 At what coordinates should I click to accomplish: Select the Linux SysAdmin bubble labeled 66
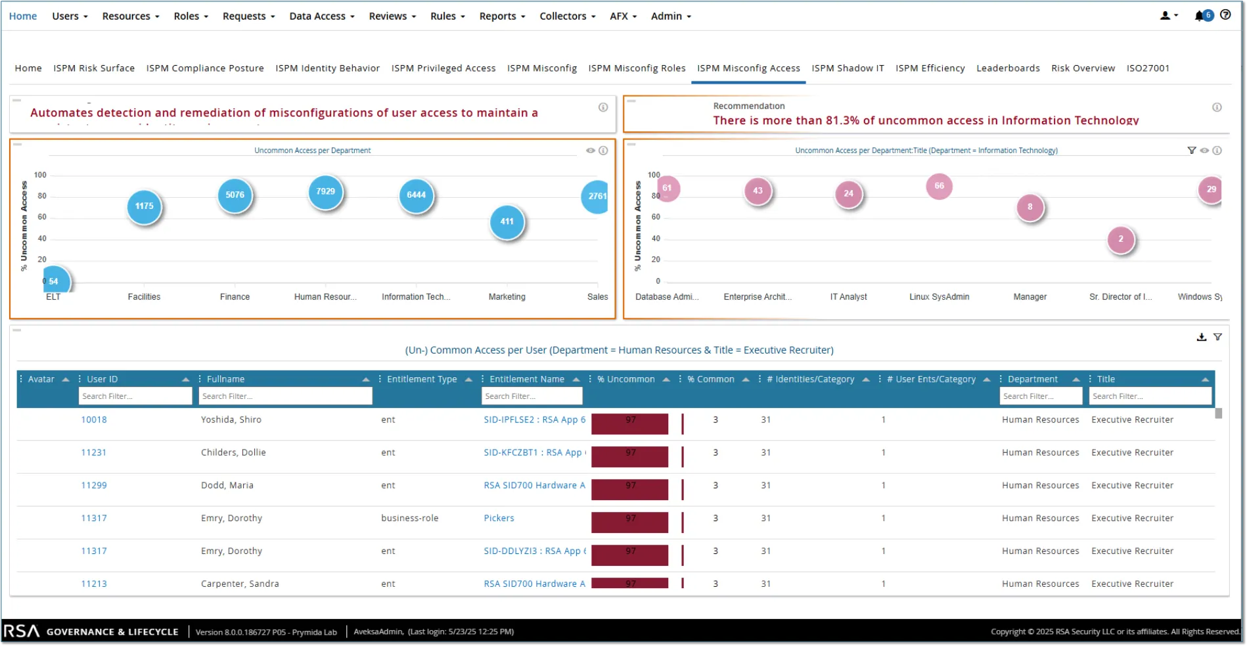point(939,186)
